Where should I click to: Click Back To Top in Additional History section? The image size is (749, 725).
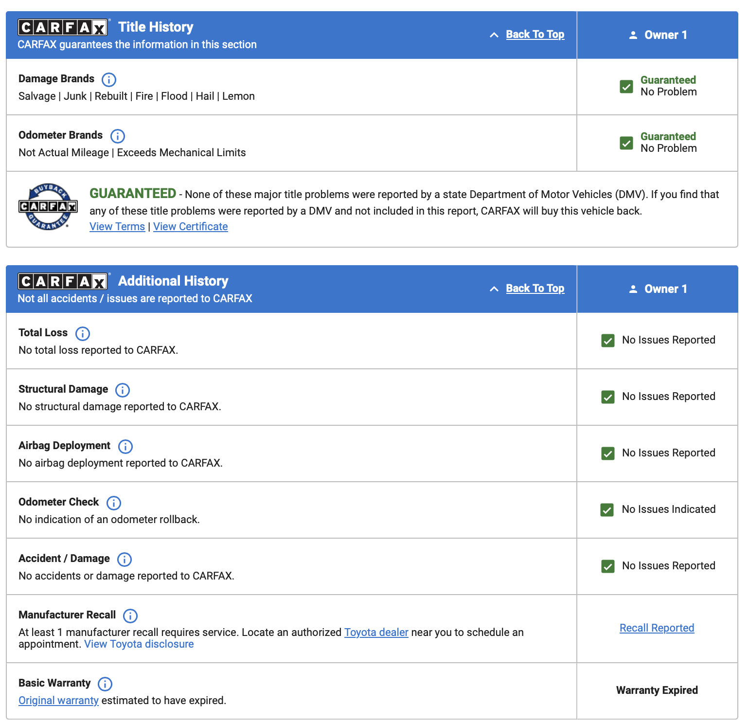tap(535, 289)
